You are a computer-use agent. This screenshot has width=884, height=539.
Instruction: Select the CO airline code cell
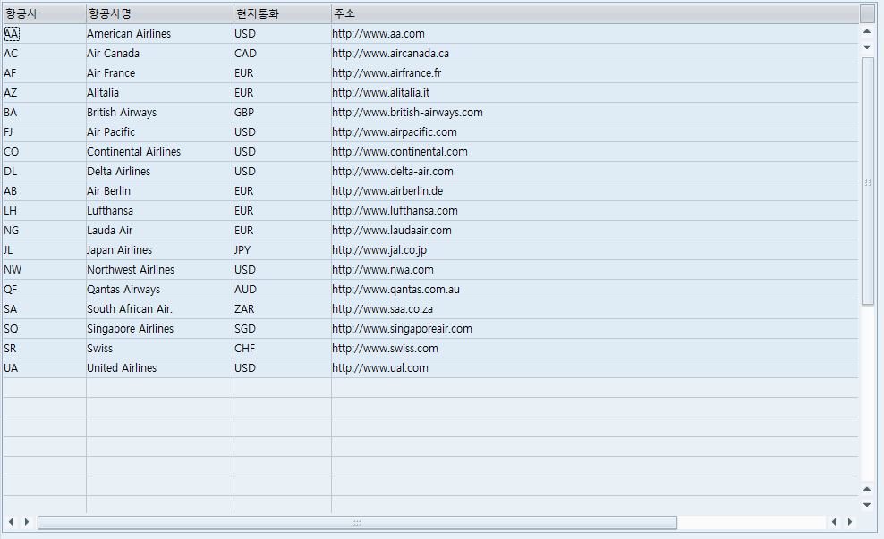click(x=45, y=152)
